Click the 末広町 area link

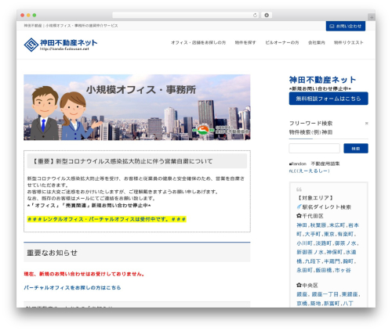tap(337, 225)
